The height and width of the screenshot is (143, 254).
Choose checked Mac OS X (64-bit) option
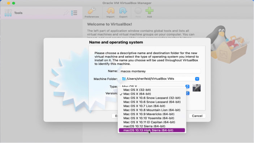point(152,94)
